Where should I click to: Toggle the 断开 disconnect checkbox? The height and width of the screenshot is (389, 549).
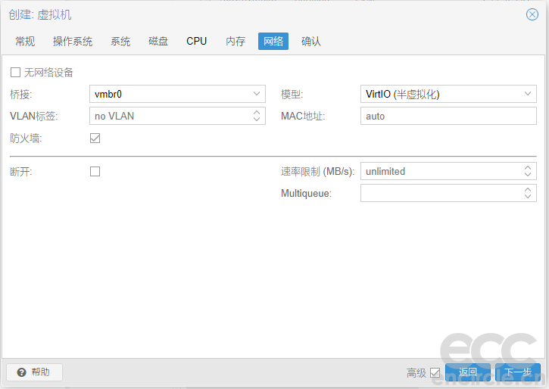tap(95, 171)
